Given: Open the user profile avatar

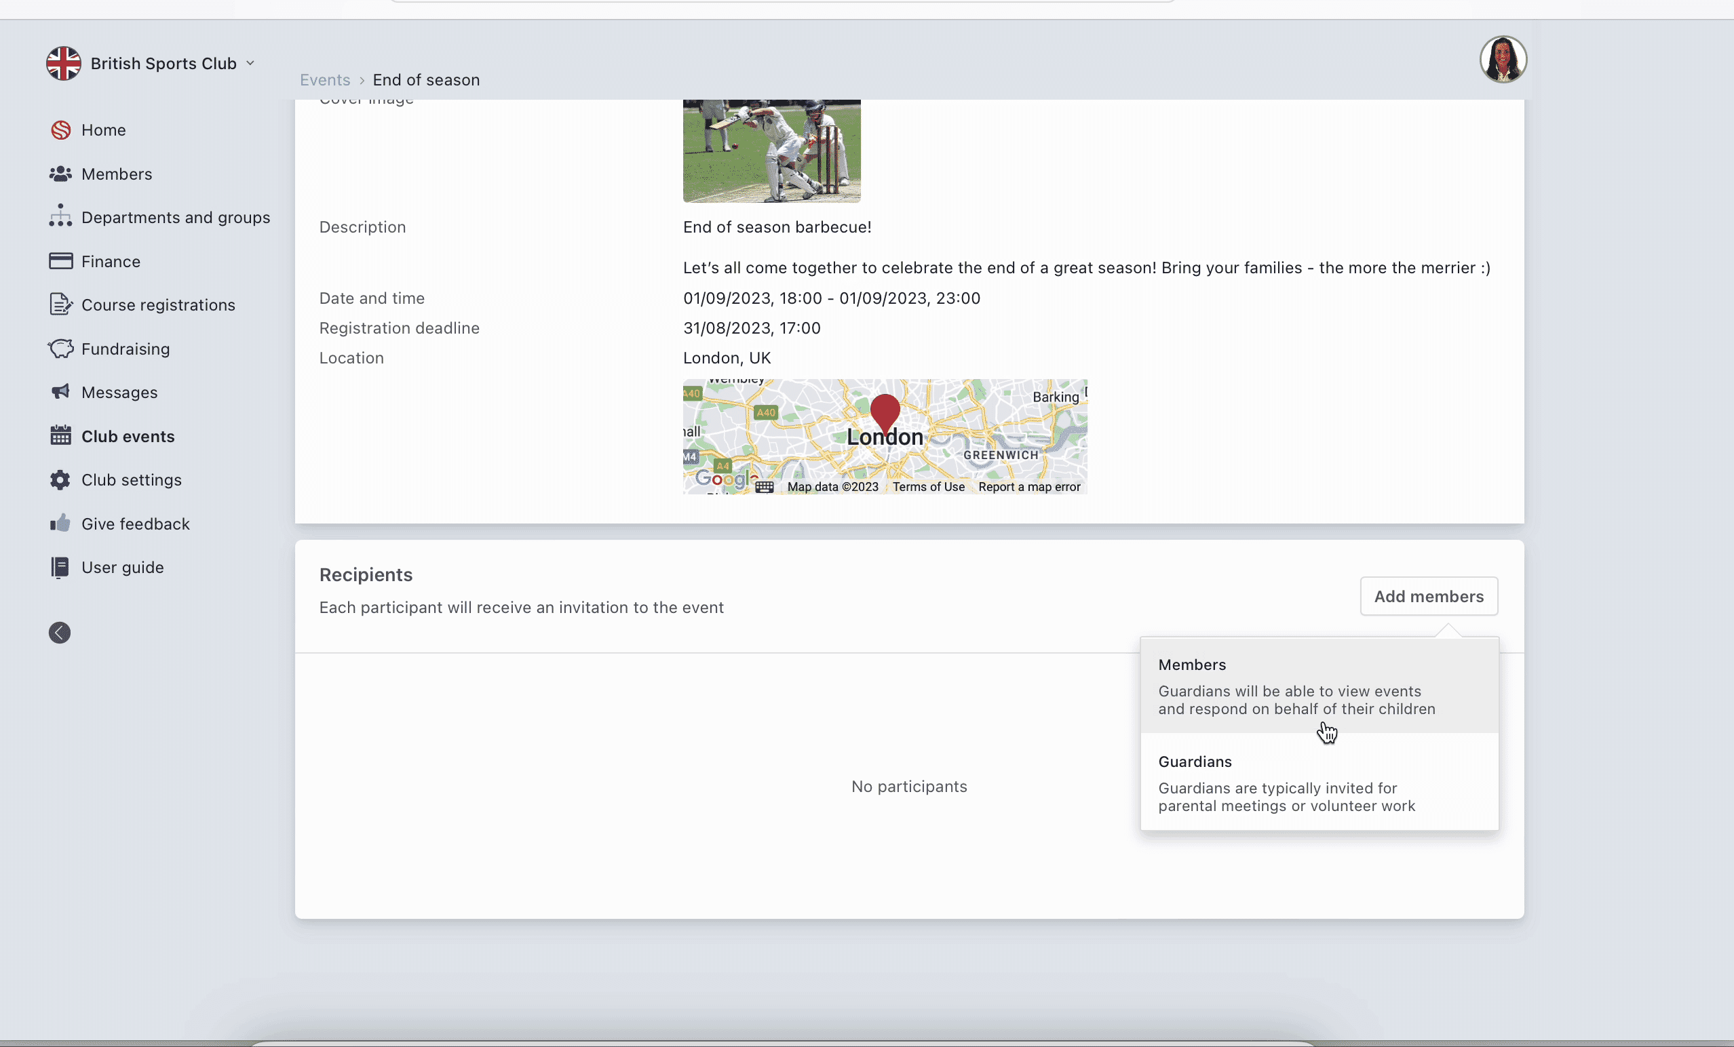Looking at the screenshot, I should pos(1503,60).
